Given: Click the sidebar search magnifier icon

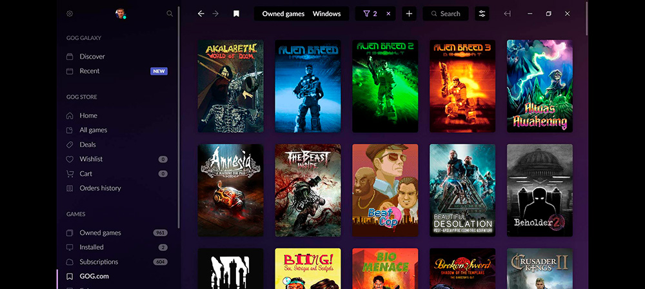Looking at the screenshot, I should 170,14.
